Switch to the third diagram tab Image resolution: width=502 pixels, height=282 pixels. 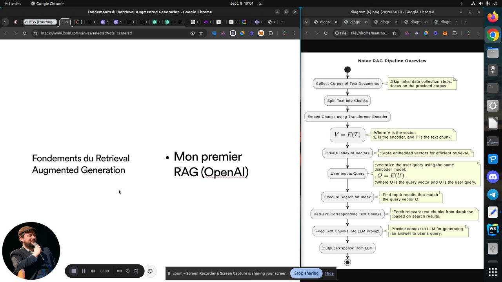386,22
